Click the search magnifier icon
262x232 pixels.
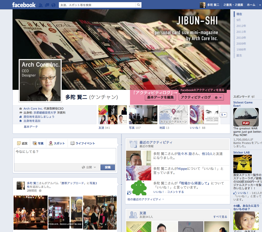click(x=138, y=5)
